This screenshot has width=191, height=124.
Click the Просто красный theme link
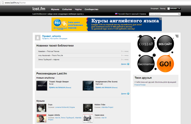pyautogui.click(x=132, y=14)
